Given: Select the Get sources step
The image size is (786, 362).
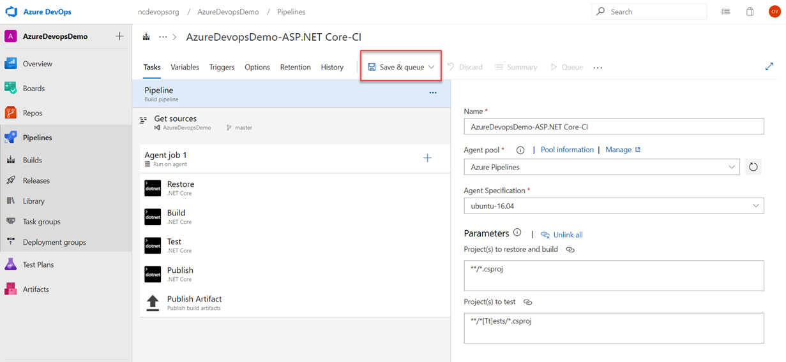Looking at the screenshot, I should [291, 122].
